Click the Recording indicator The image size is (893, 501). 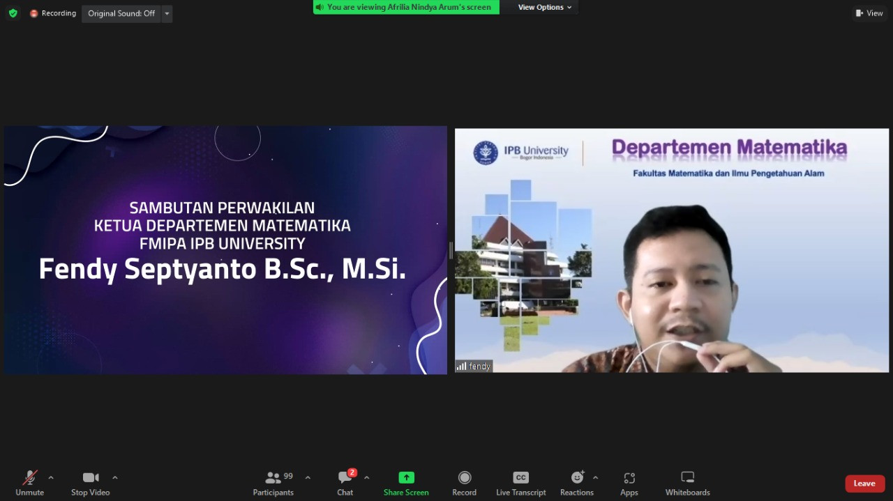tap(53, 13)
